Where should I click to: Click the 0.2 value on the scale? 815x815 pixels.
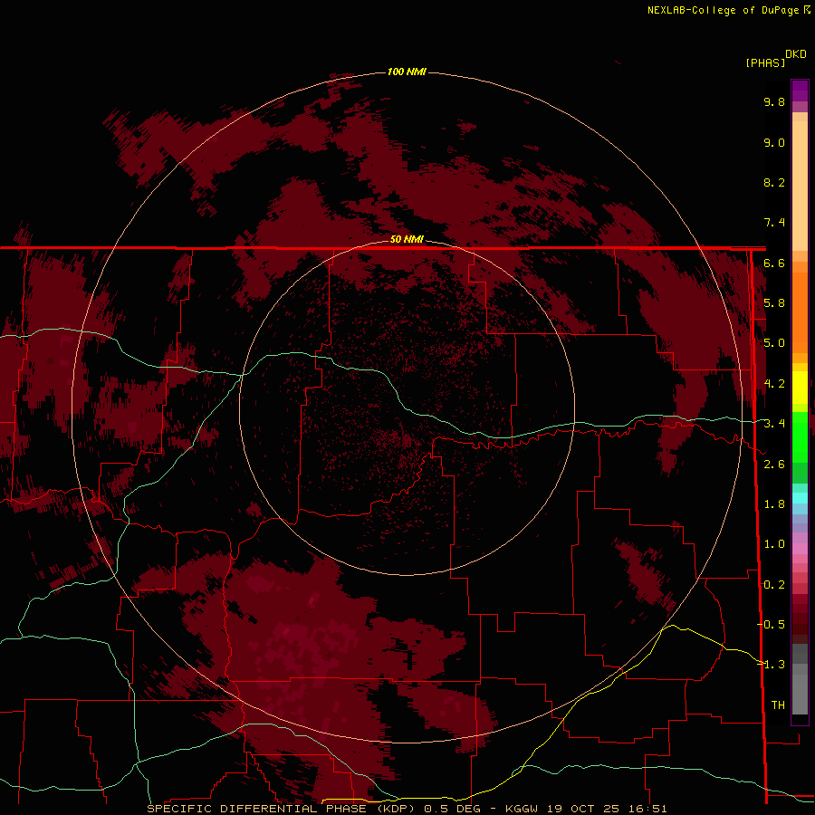774,585
